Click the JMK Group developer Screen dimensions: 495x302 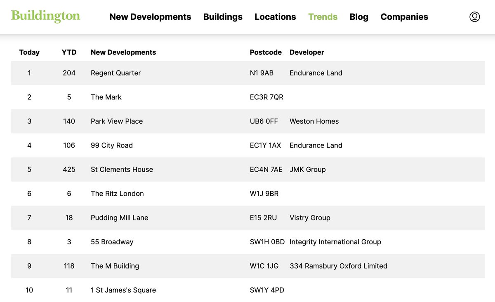[308, 169]
